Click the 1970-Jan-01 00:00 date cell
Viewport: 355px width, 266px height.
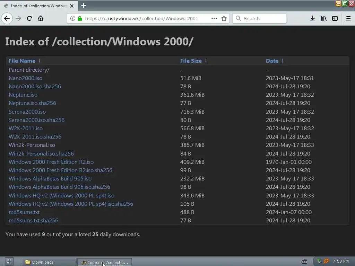(289, 162)
